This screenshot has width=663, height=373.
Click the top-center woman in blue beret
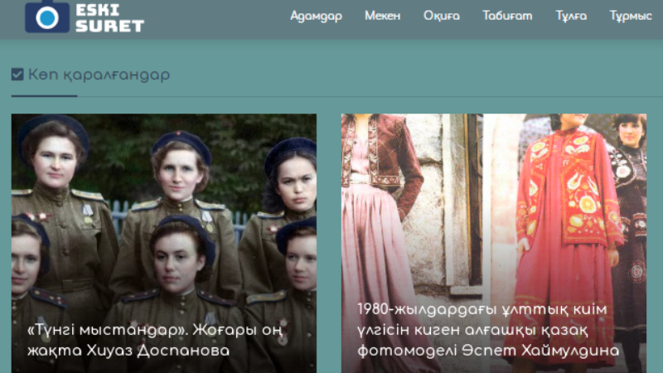click(181, 166)
